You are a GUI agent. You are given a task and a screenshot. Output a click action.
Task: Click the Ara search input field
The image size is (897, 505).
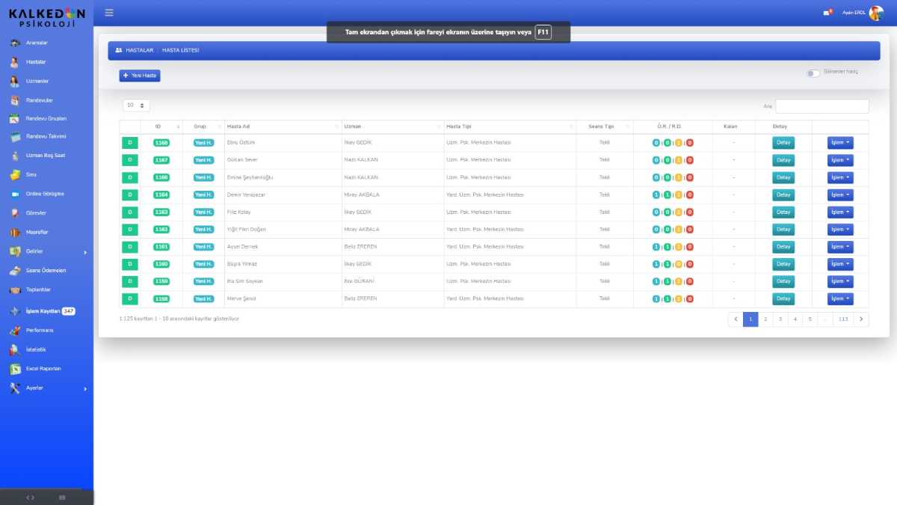pyautogui.click(x=822, y=106)
